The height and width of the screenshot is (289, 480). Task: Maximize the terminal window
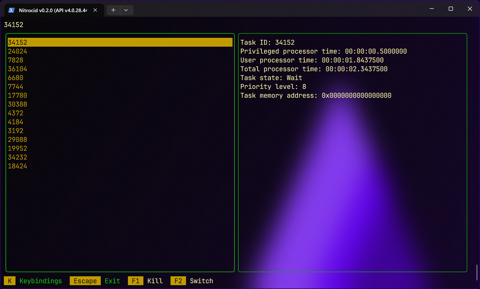pos(451,9)
